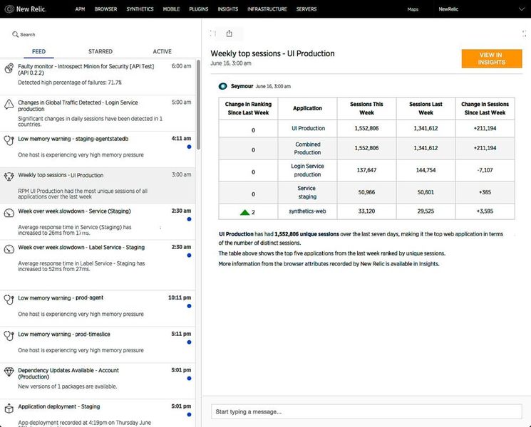Click the warning triangle icon for Global Traffic
531x427 pixels.
(x=9, y=104)
